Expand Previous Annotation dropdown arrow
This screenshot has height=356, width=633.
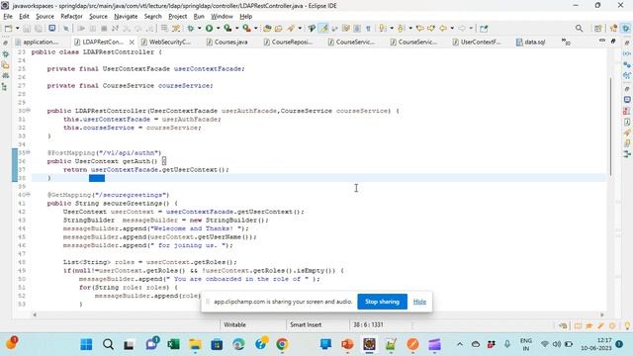coord(410,29)
